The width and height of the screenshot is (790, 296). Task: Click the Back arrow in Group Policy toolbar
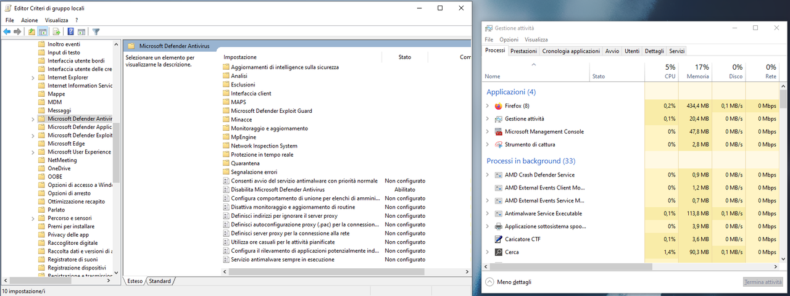pyautogui.click(x=7, y=31)
